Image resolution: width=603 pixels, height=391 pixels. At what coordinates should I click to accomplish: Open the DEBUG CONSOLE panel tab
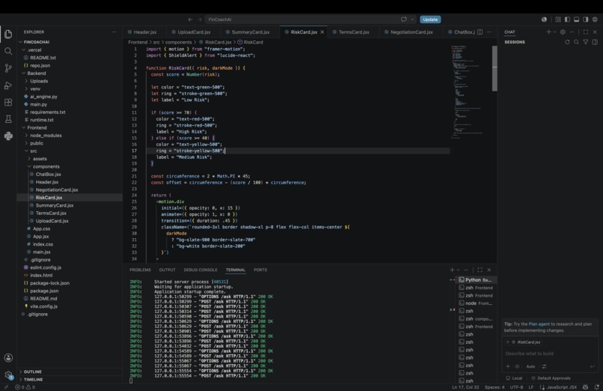pos(201,270)
